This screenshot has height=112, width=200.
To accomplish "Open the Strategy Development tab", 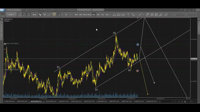I will click(66, 10).
